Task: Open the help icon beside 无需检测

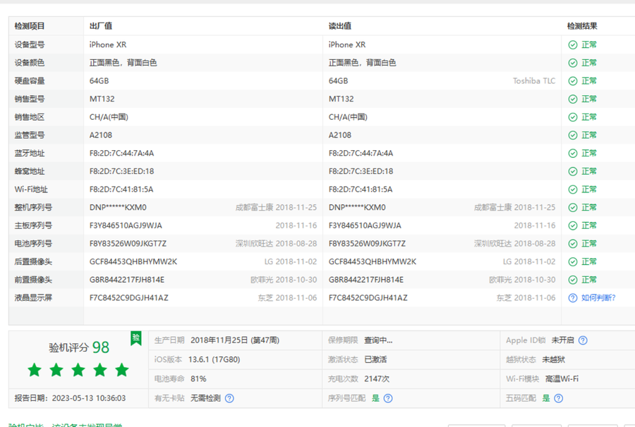Action: (229, 398)
